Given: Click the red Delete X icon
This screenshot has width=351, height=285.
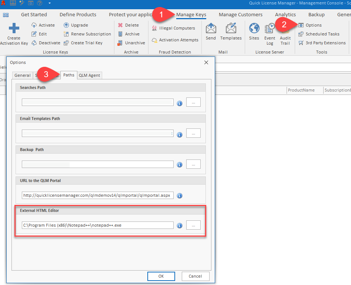Looking at the screenshot, I should click(x=120, y=25).
